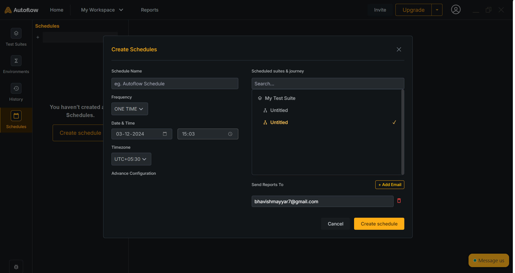Select the first unchecked Untitled journey
The width and height of the screenshot is (515, 273).
point(279,110)
